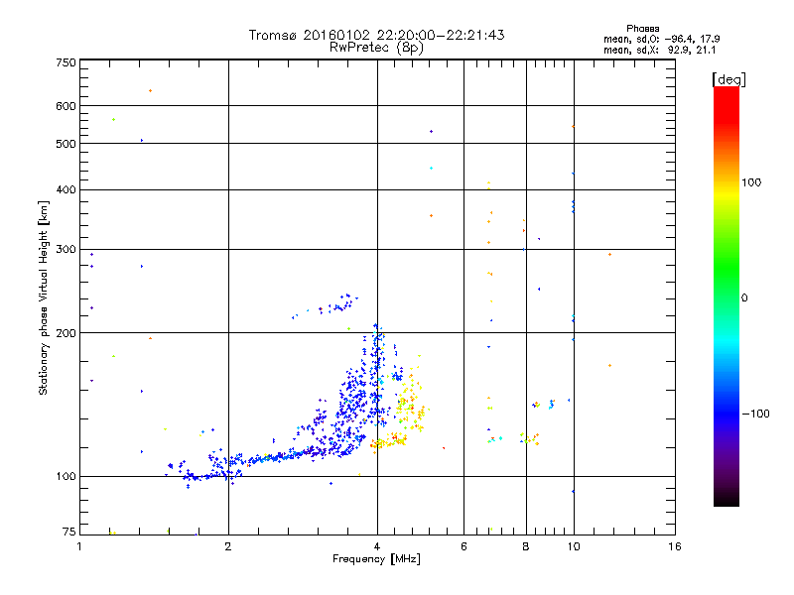Select 'mean, sd,O: -96.4, 17.9' statistics line
Image resolution: width=794 pixels, height=595 pixels.
[661, 39]
